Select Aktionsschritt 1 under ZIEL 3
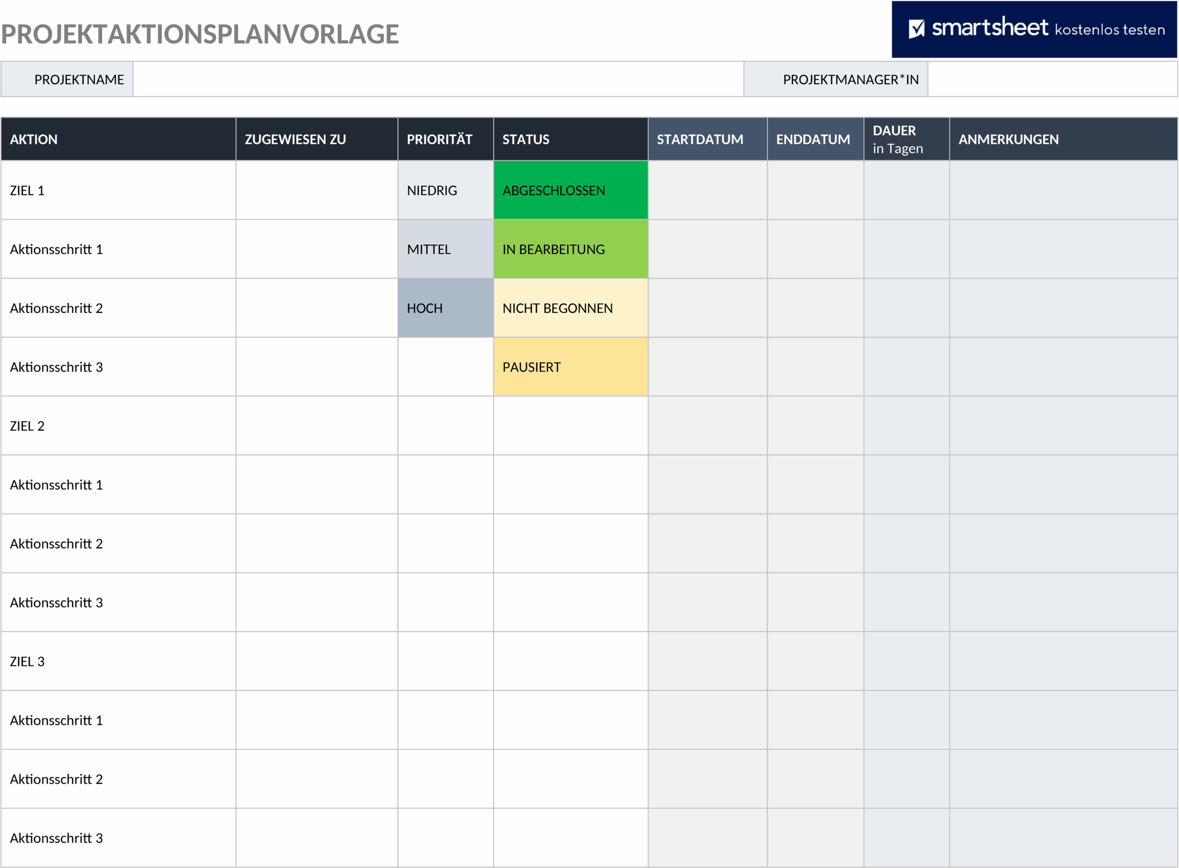The image size is (1179, 868). point(118,720)
